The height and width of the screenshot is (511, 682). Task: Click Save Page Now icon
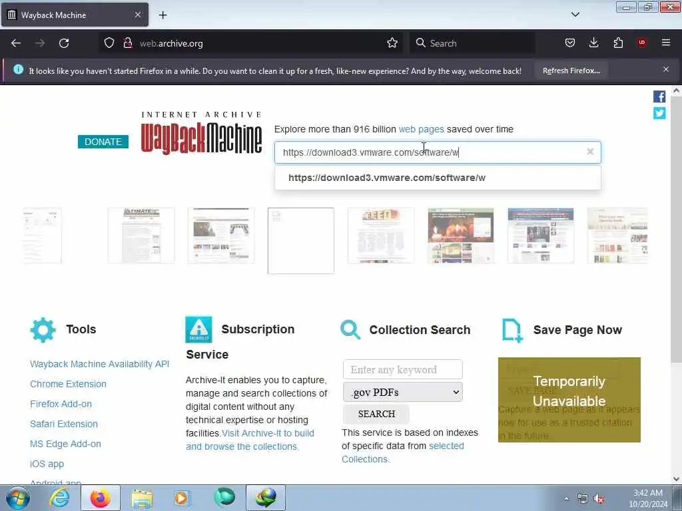(512, 330)
